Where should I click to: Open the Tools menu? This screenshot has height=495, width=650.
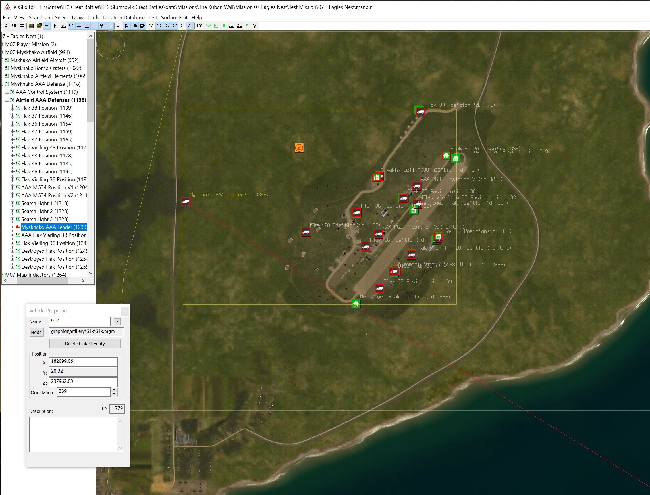(93, 17)
